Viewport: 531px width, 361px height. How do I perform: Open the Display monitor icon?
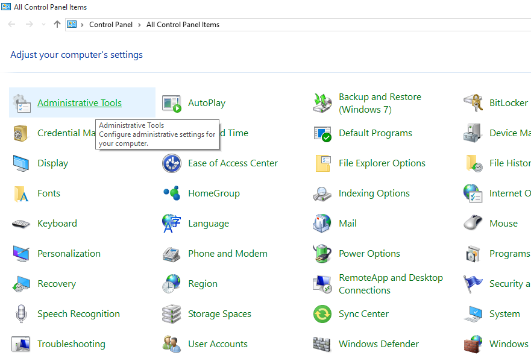[x=21, y=163]
